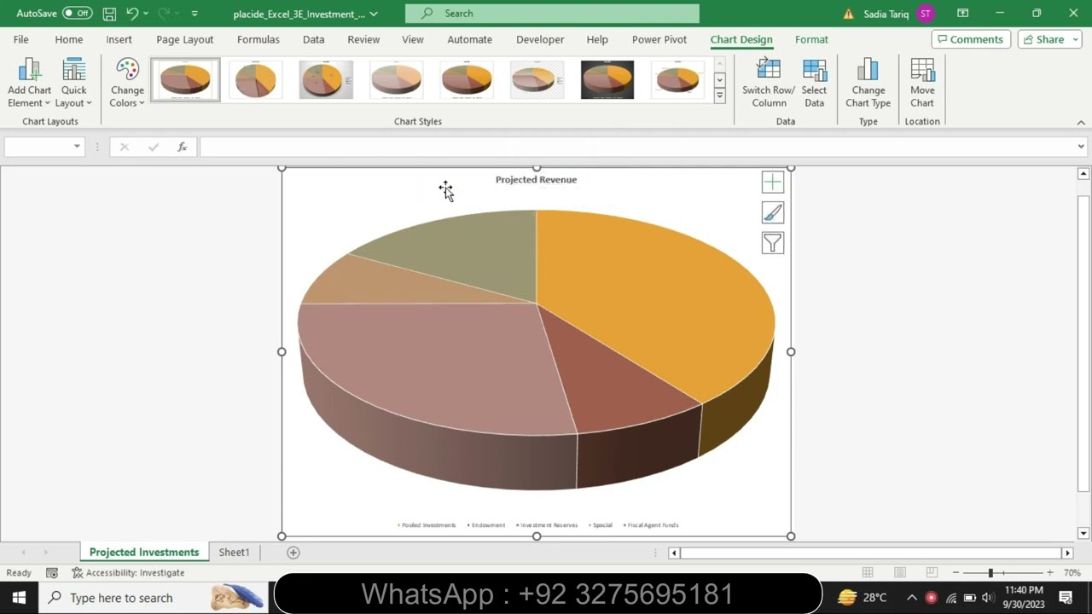
Task: Click Change Chart Type icon
Action: [x=868, y=84]
